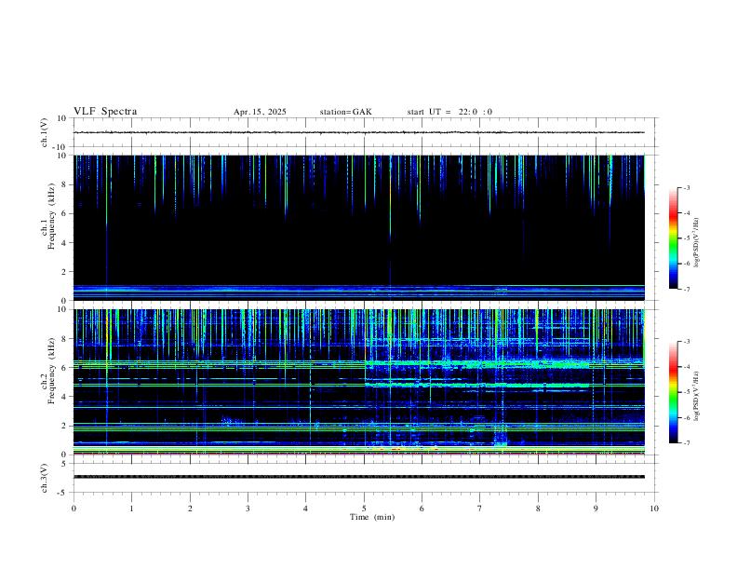Click time axis tick label '6'
The height and width of the screenshot is (570, 737).
422,509
